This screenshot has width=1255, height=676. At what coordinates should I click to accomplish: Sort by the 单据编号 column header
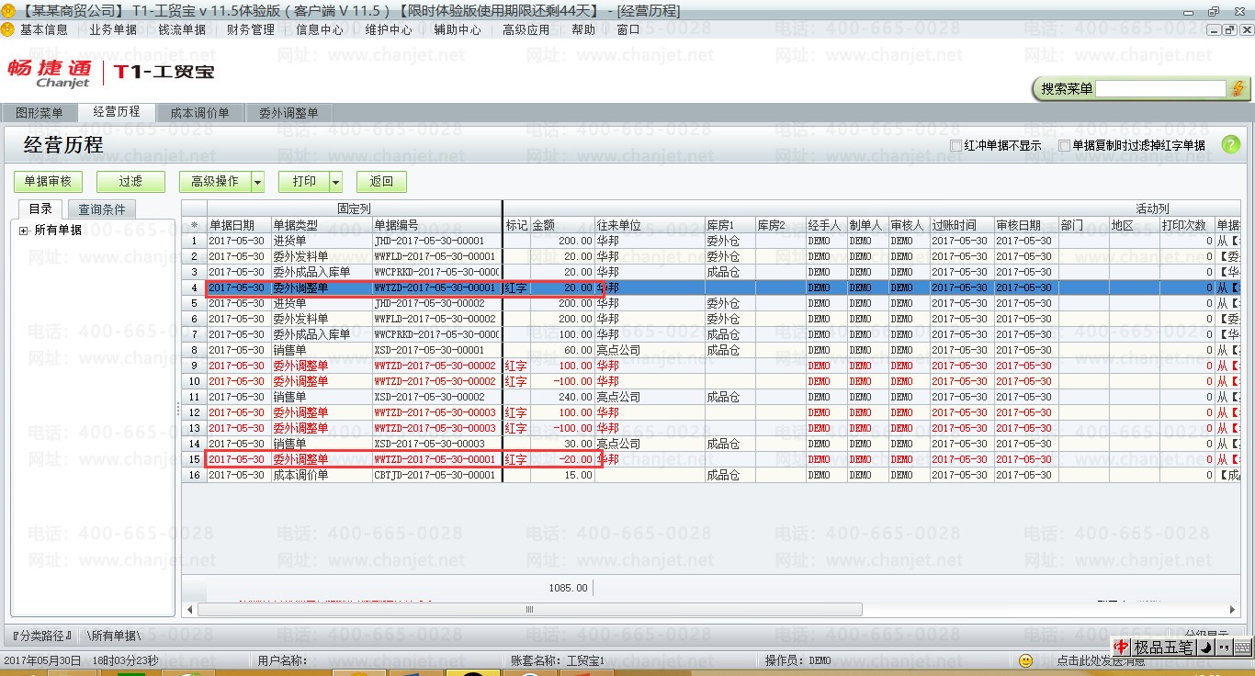[x=436, y=225]
